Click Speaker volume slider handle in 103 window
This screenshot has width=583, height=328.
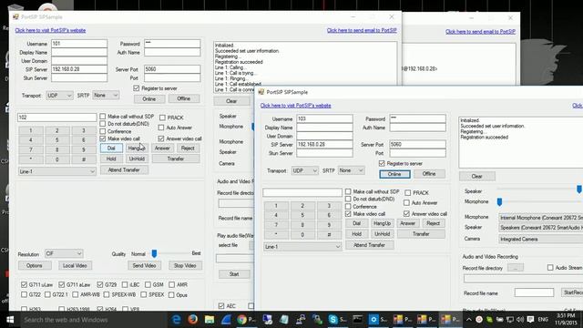coord(579,190)
